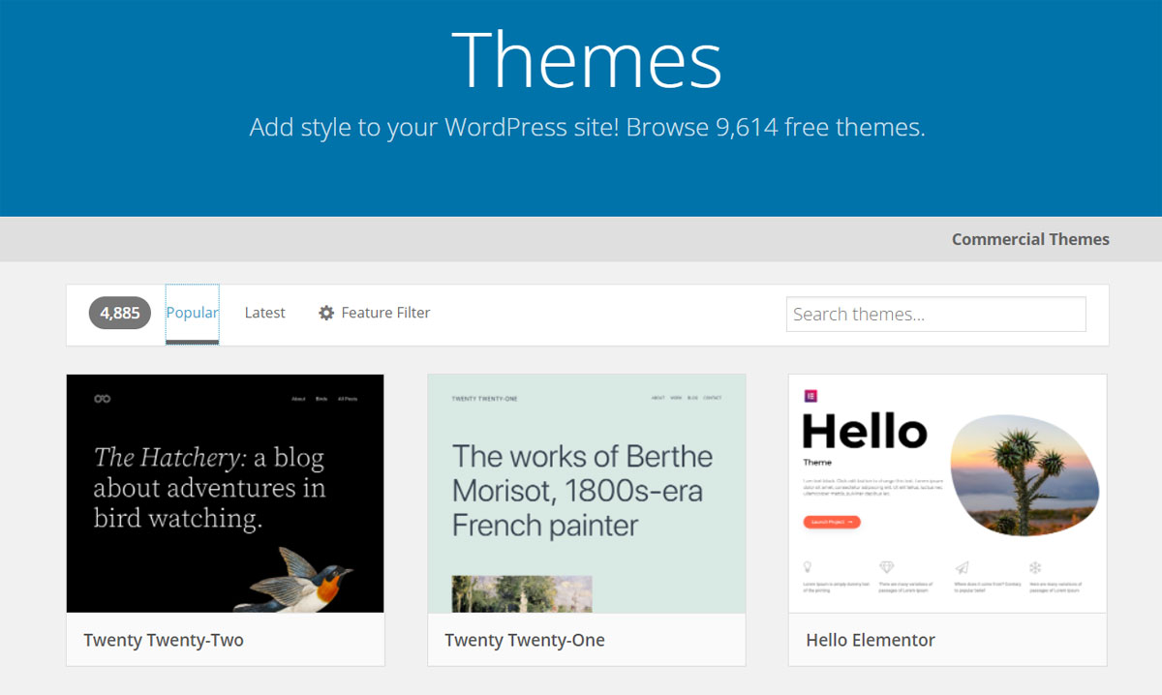Switch to the Popular tab
Screen dimensions: 1162x695
pyautogui.click(x=192, y=313)
